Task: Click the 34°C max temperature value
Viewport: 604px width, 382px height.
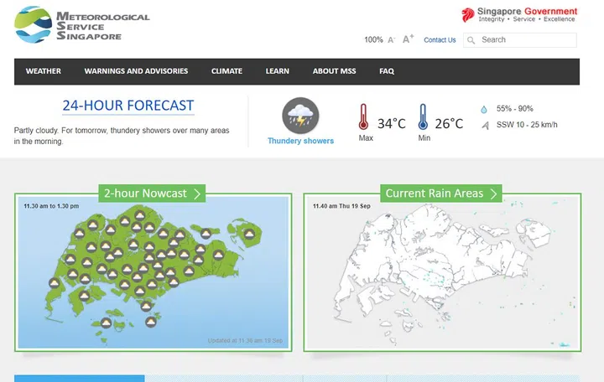Action: tap(392, 123)
